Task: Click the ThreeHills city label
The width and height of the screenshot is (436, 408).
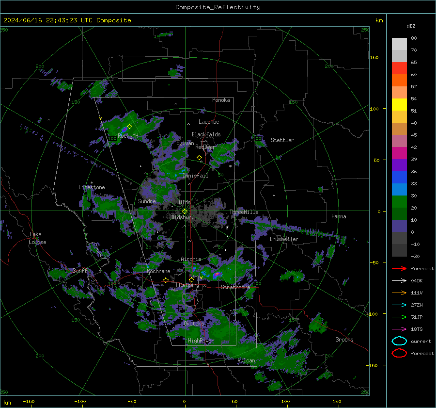Action: (x=244, y=212)
